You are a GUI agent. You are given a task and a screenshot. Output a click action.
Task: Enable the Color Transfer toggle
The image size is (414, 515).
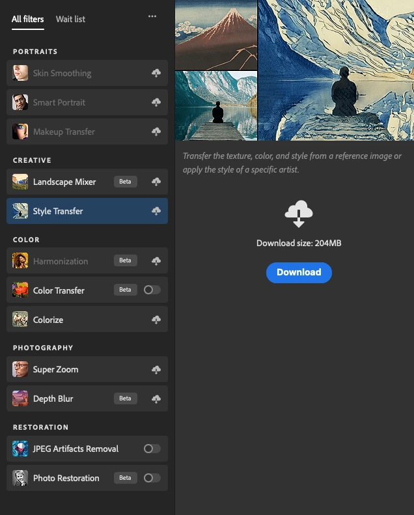[x=152, y=290]
